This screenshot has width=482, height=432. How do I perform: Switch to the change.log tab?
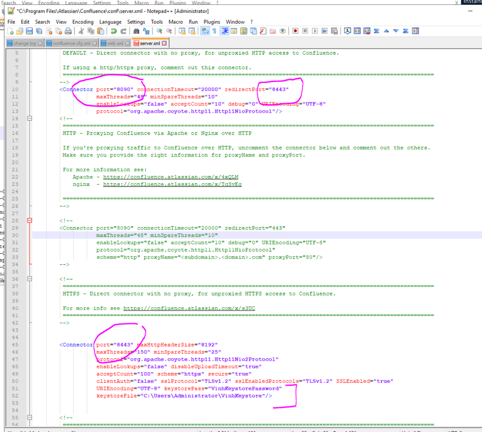[25, 43]
